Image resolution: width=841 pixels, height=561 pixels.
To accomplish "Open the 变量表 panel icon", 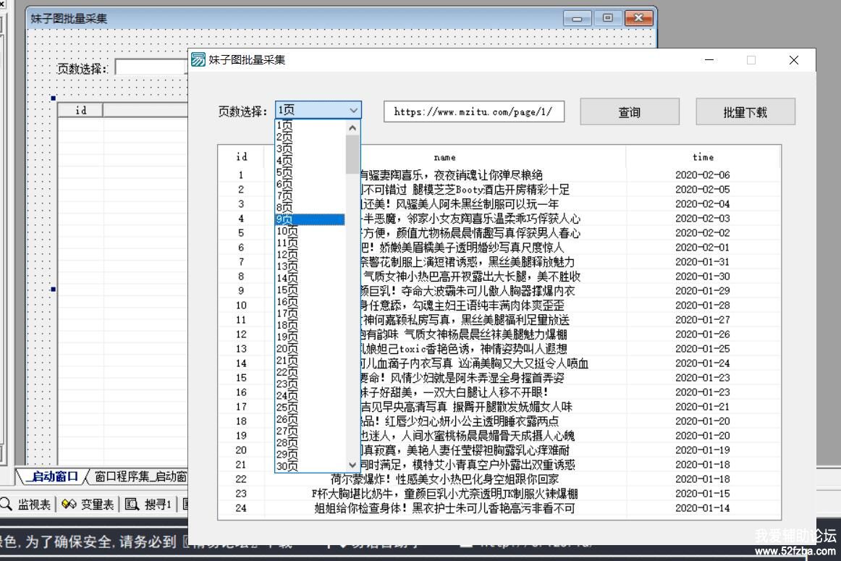I will [69, 505].
